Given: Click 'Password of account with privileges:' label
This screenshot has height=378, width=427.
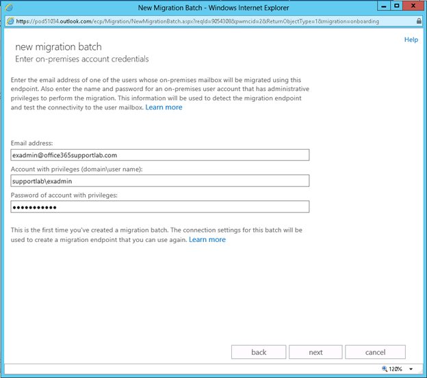Looking at the screenshot, I should [64, 195].
